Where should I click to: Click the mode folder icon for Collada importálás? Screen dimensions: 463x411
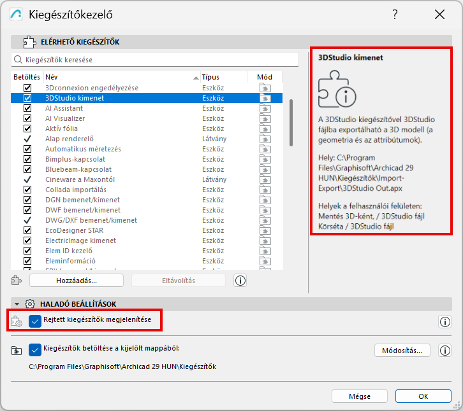pos(265,190)
